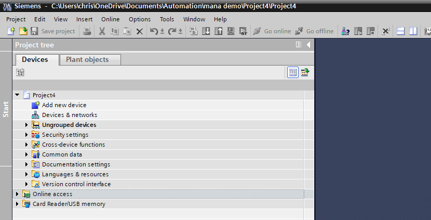Expand the Common data node
Screen dimensions: 431x220
pos(26,154)
